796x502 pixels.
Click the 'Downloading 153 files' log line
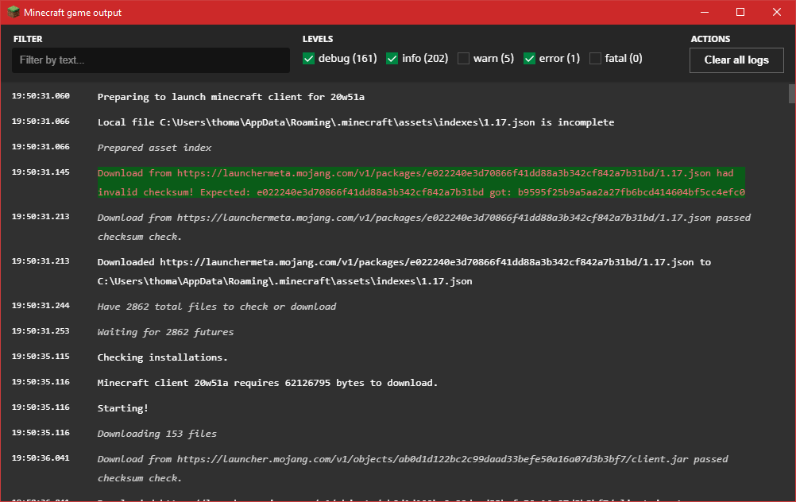pyautogui.click(x=156, y=434)
